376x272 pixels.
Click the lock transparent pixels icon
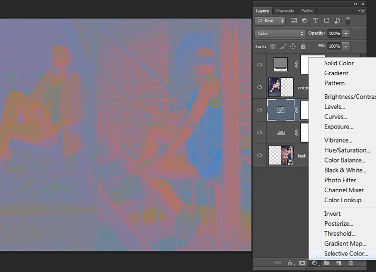[273, 46]
